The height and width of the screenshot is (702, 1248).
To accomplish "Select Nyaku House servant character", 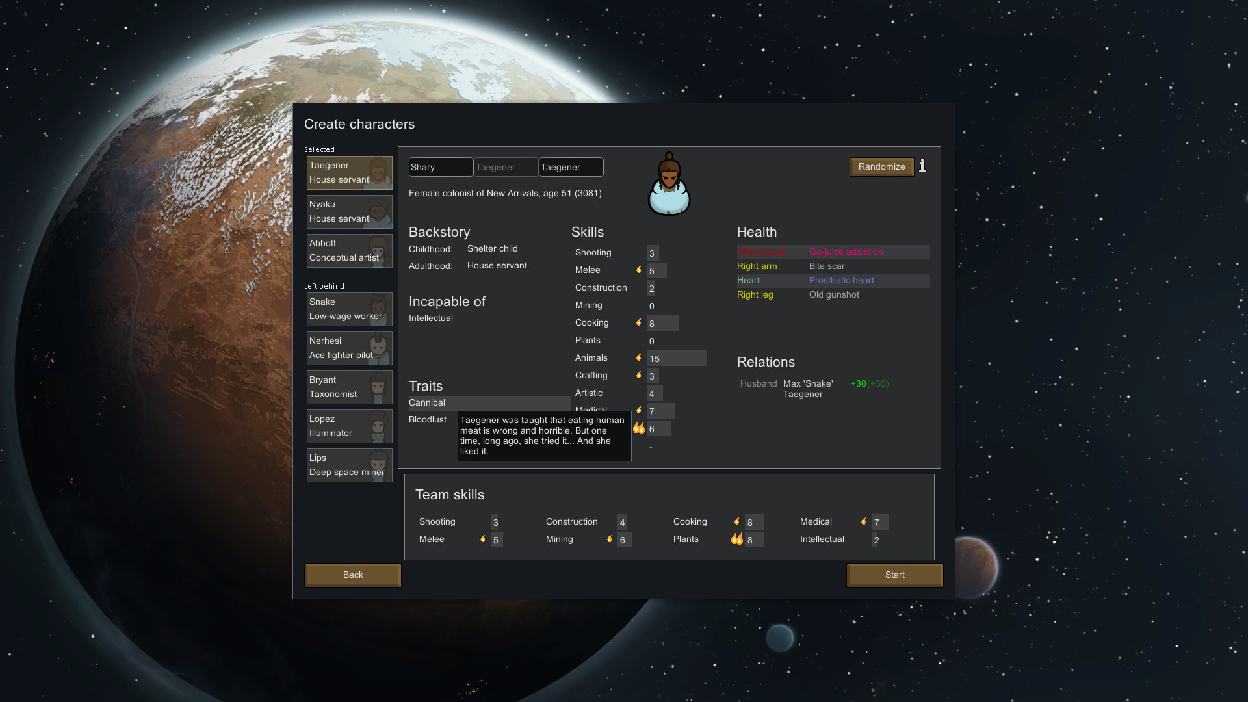I will click(x=347, y=211).
